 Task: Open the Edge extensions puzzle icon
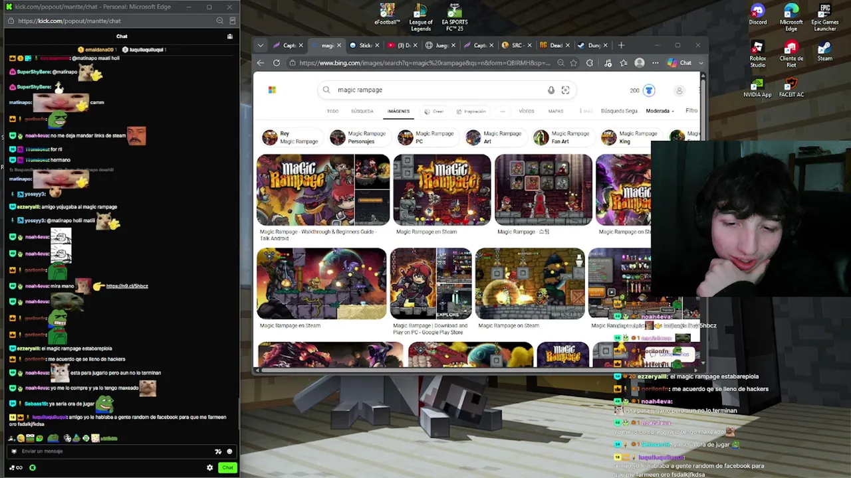pyautogui.click(x=590, y=63)
